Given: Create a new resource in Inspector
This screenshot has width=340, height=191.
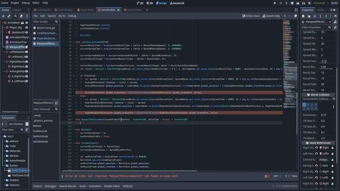Looking at the screenshot, I should point(303,16).
